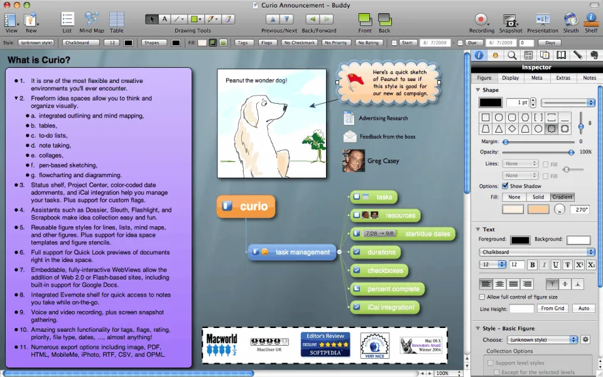Click the From Grid button
The image size is (603, 377).
[553, 309]
